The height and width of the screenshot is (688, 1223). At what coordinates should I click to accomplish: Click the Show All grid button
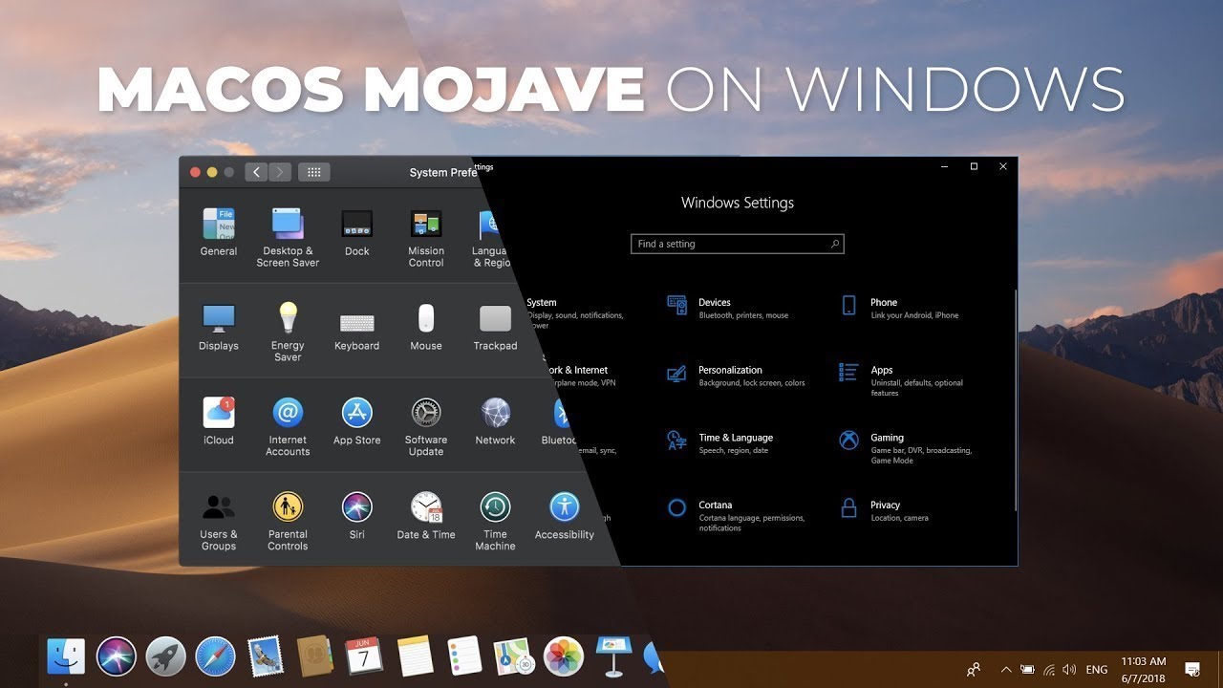pos(314,172)
